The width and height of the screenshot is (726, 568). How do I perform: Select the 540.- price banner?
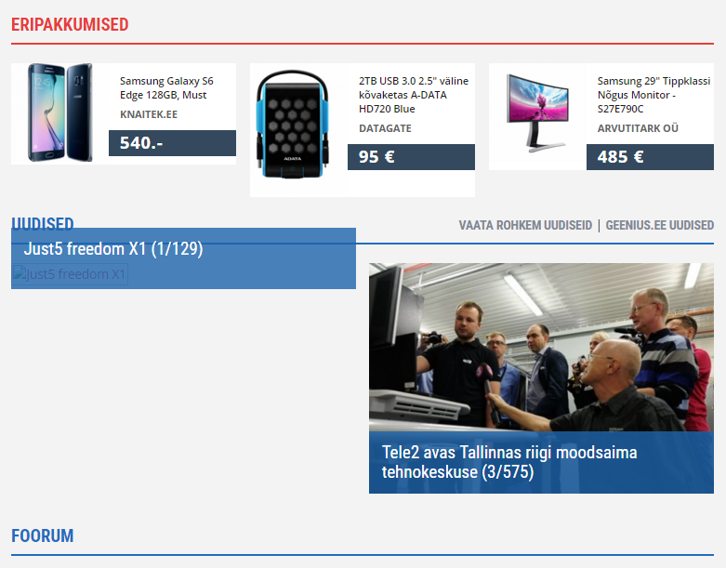point(172,143)
